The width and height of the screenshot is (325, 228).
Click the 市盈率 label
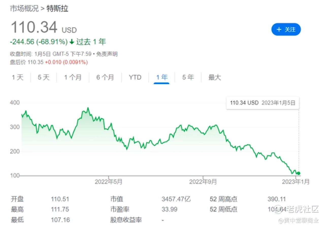(120, 210)
